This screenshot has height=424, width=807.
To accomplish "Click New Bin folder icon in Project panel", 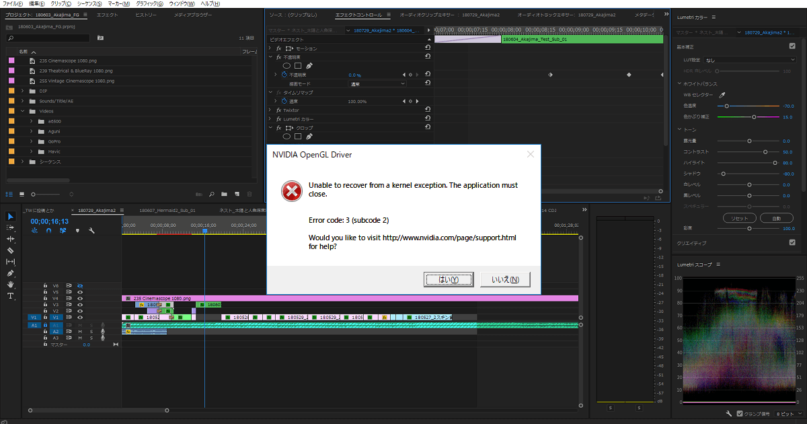I will click(x=225, y=194).
